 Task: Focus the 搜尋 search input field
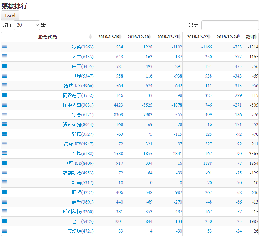(x=230, y=25)
